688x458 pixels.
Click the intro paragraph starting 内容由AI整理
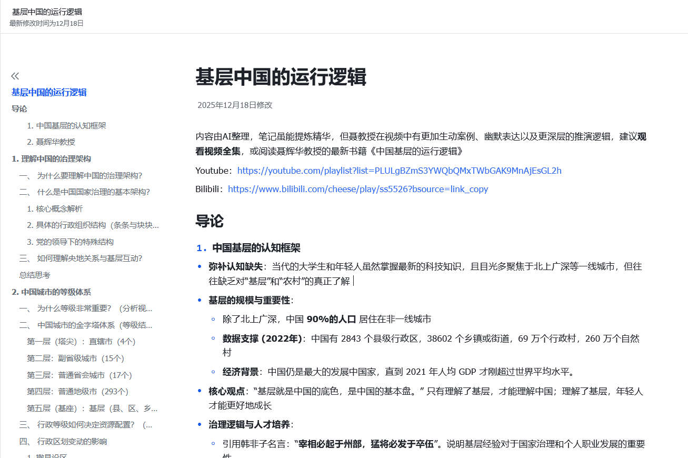tap(421, 144)
